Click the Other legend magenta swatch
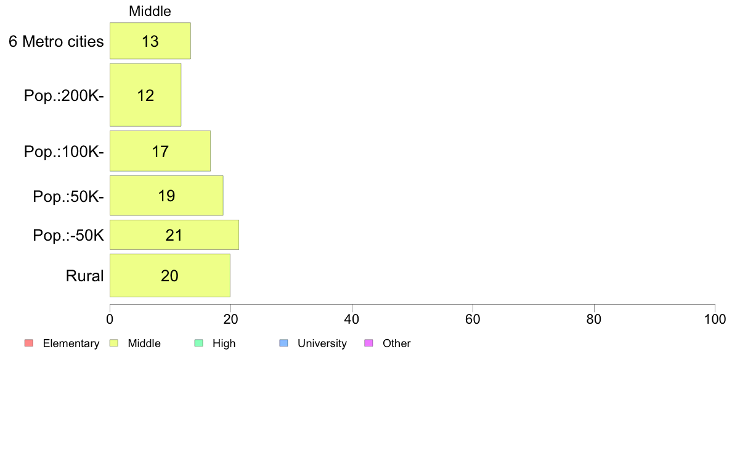 point(369,343)
